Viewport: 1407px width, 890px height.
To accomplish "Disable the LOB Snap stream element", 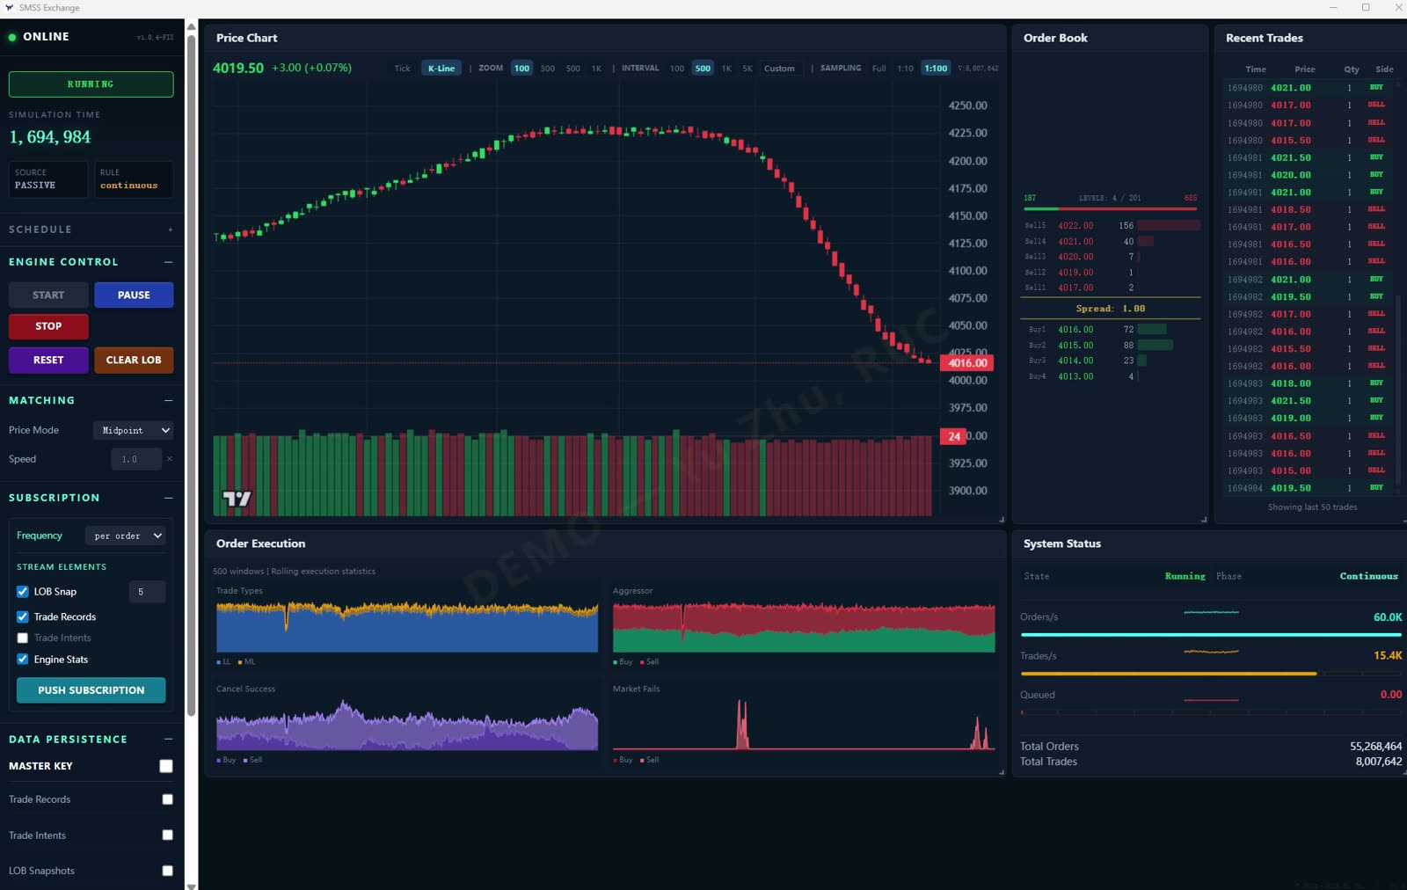I will click(23, 592).
